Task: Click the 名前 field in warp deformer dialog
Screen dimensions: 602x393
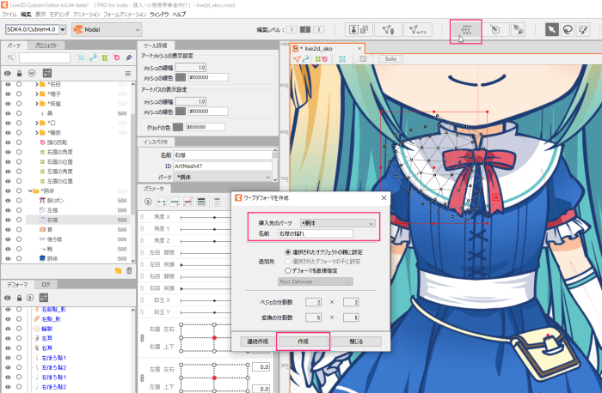Action: pos(316,233)
